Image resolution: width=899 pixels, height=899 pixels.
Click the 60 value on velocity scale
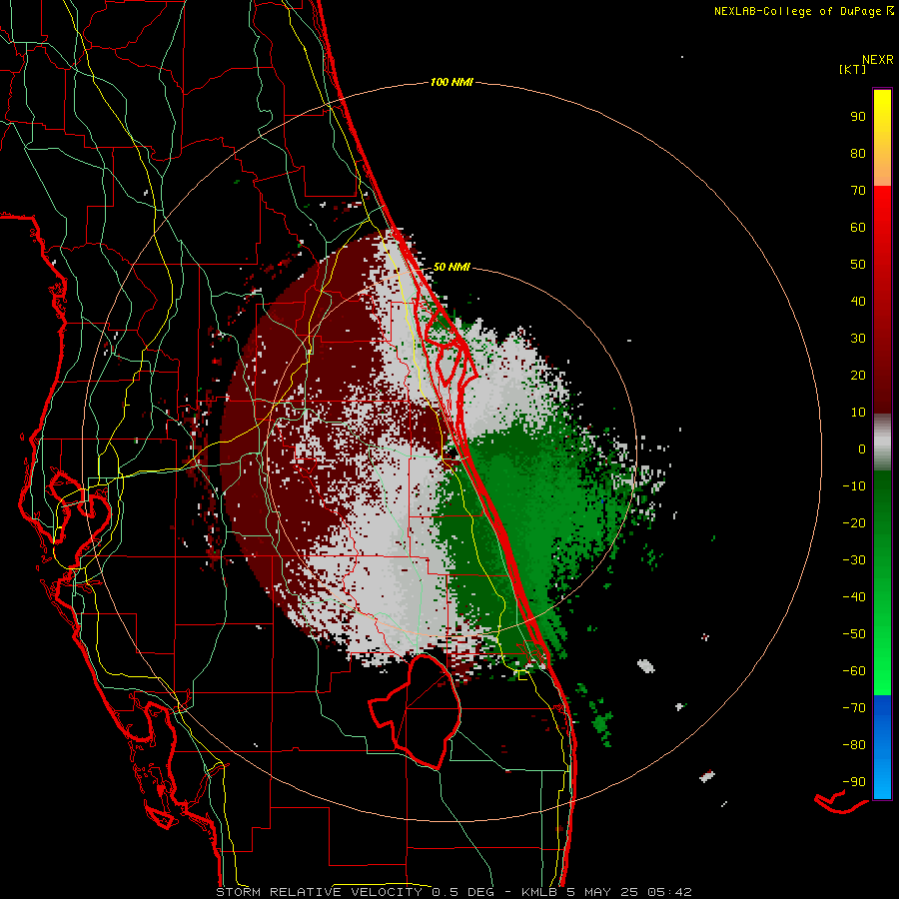tap(858, 228)
